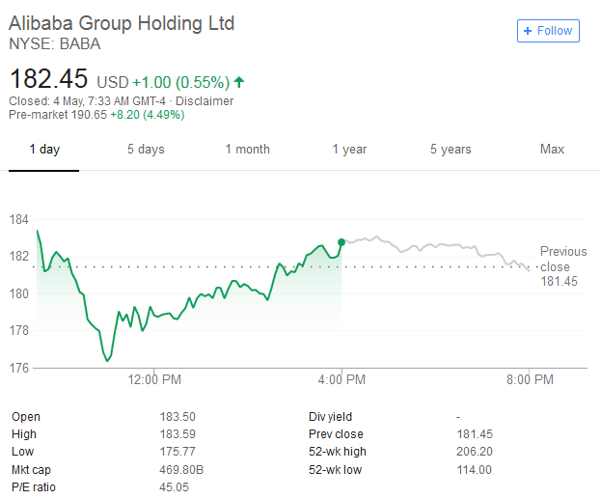
Task: Click the 182.45 stock price
Action: point(48,78)
